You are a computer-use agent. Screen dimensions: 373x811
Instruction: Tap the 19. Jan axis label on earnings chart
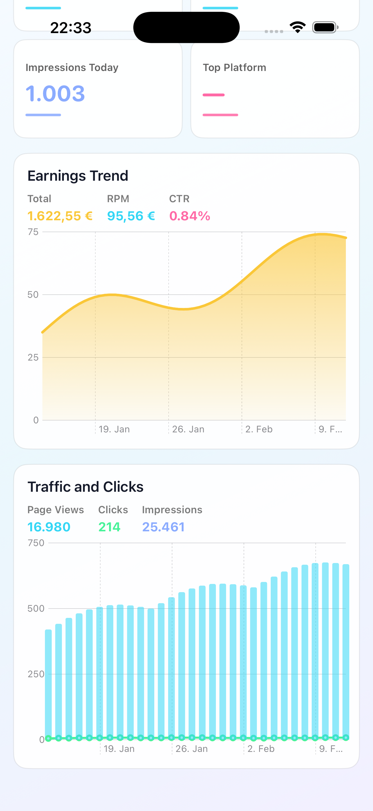(x=115, y=429)
